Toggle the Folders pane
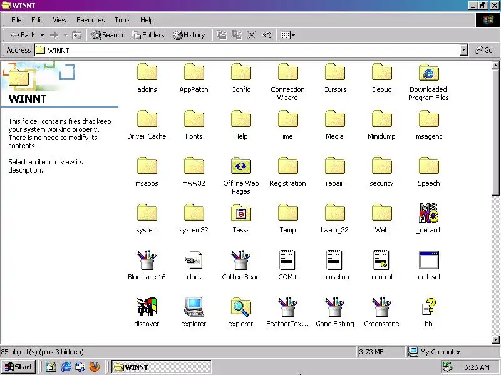The width and height of the screenshot is (501, 375). click(x=148, y=35)
